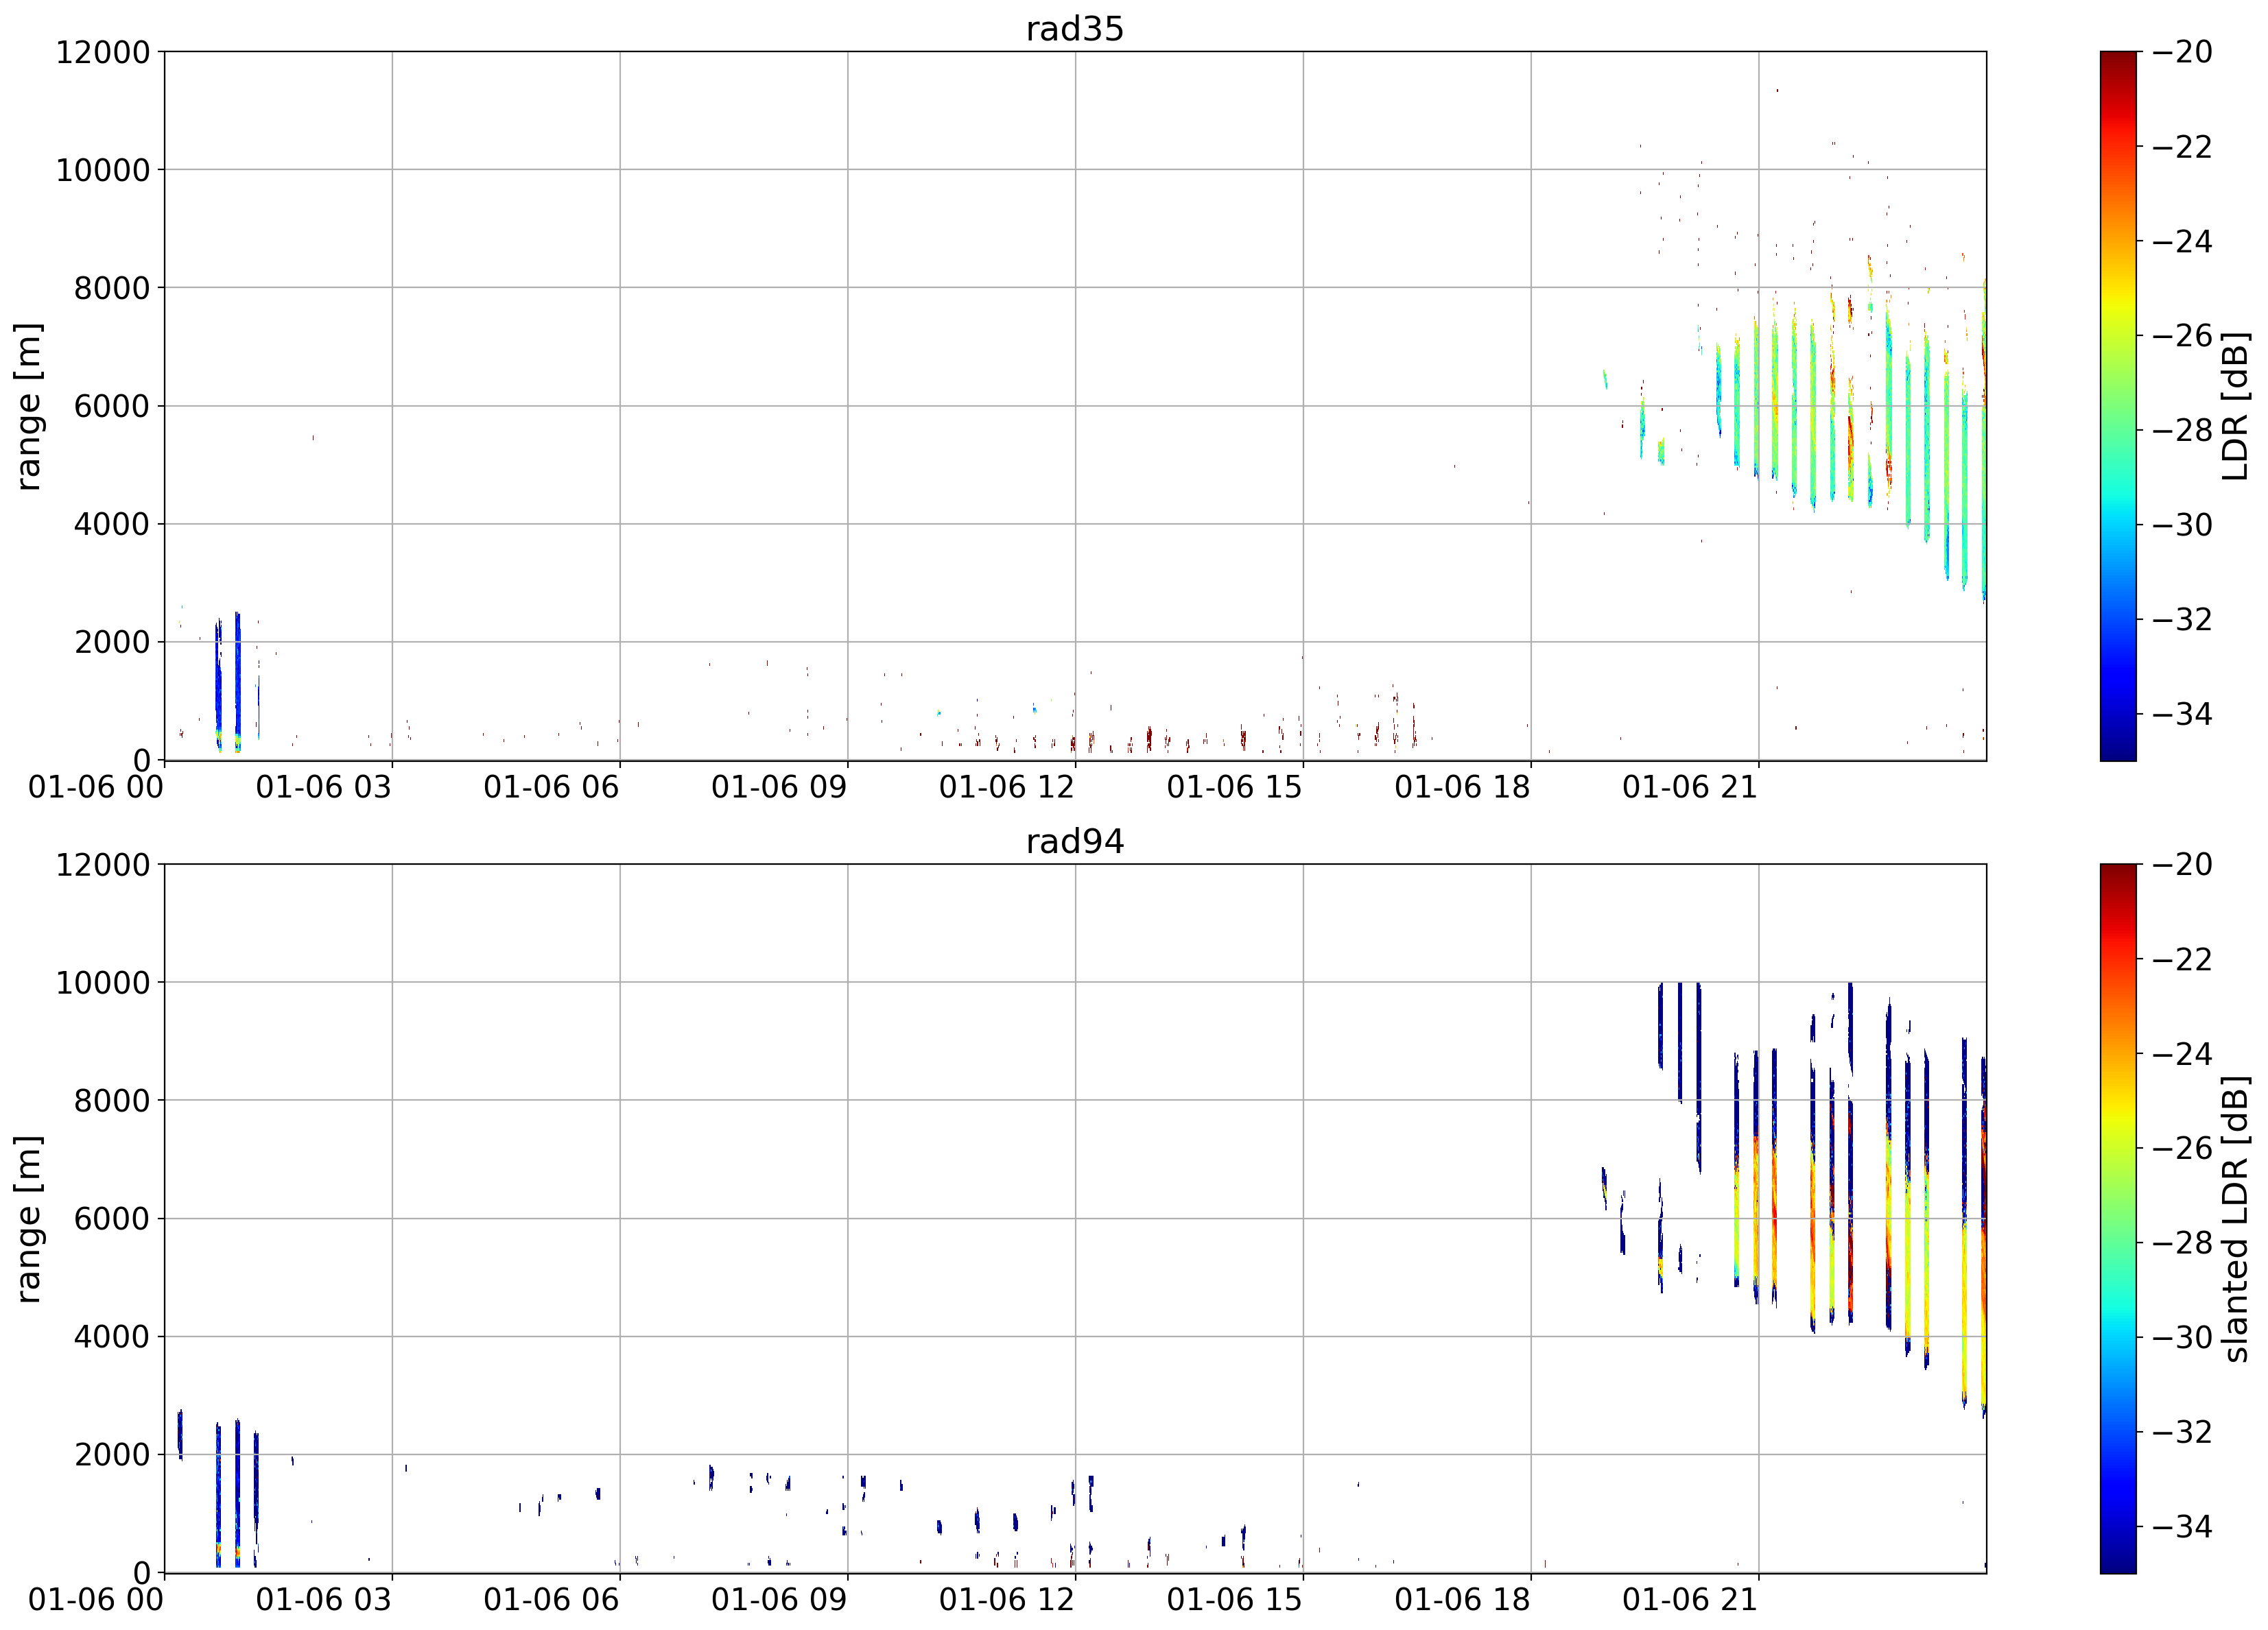Click the 01-06 03 x-tick under rad94

point(324,1600)
